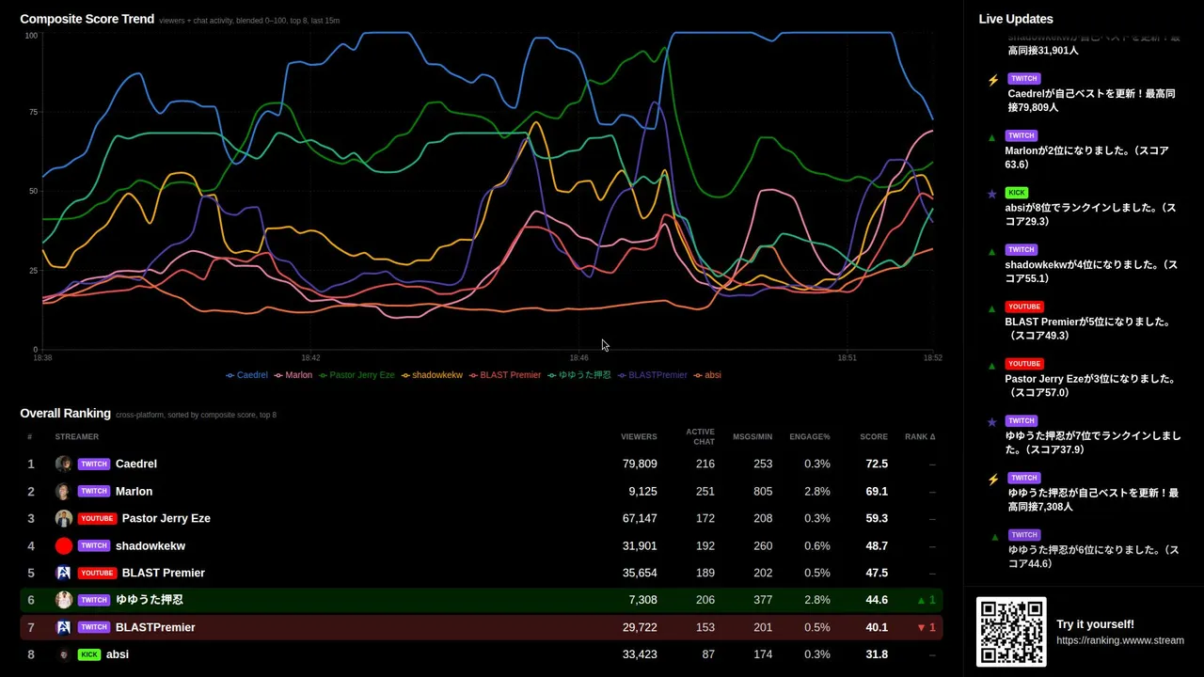
Task: Toggle the purple BLASTPremier series in the legend
Action: point(653,375)
